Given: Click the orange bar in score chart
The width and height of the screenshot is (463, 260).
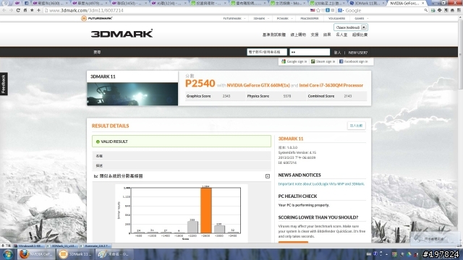Looking at the screenshot, I should tap(205, 210).
